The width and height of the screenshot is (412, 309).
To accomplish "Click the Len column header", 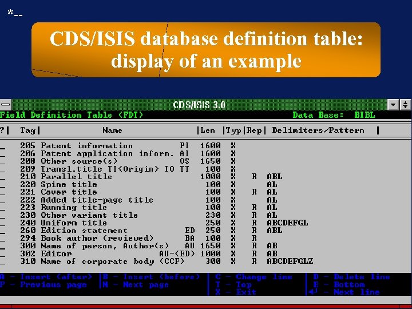I will [208, 130].
